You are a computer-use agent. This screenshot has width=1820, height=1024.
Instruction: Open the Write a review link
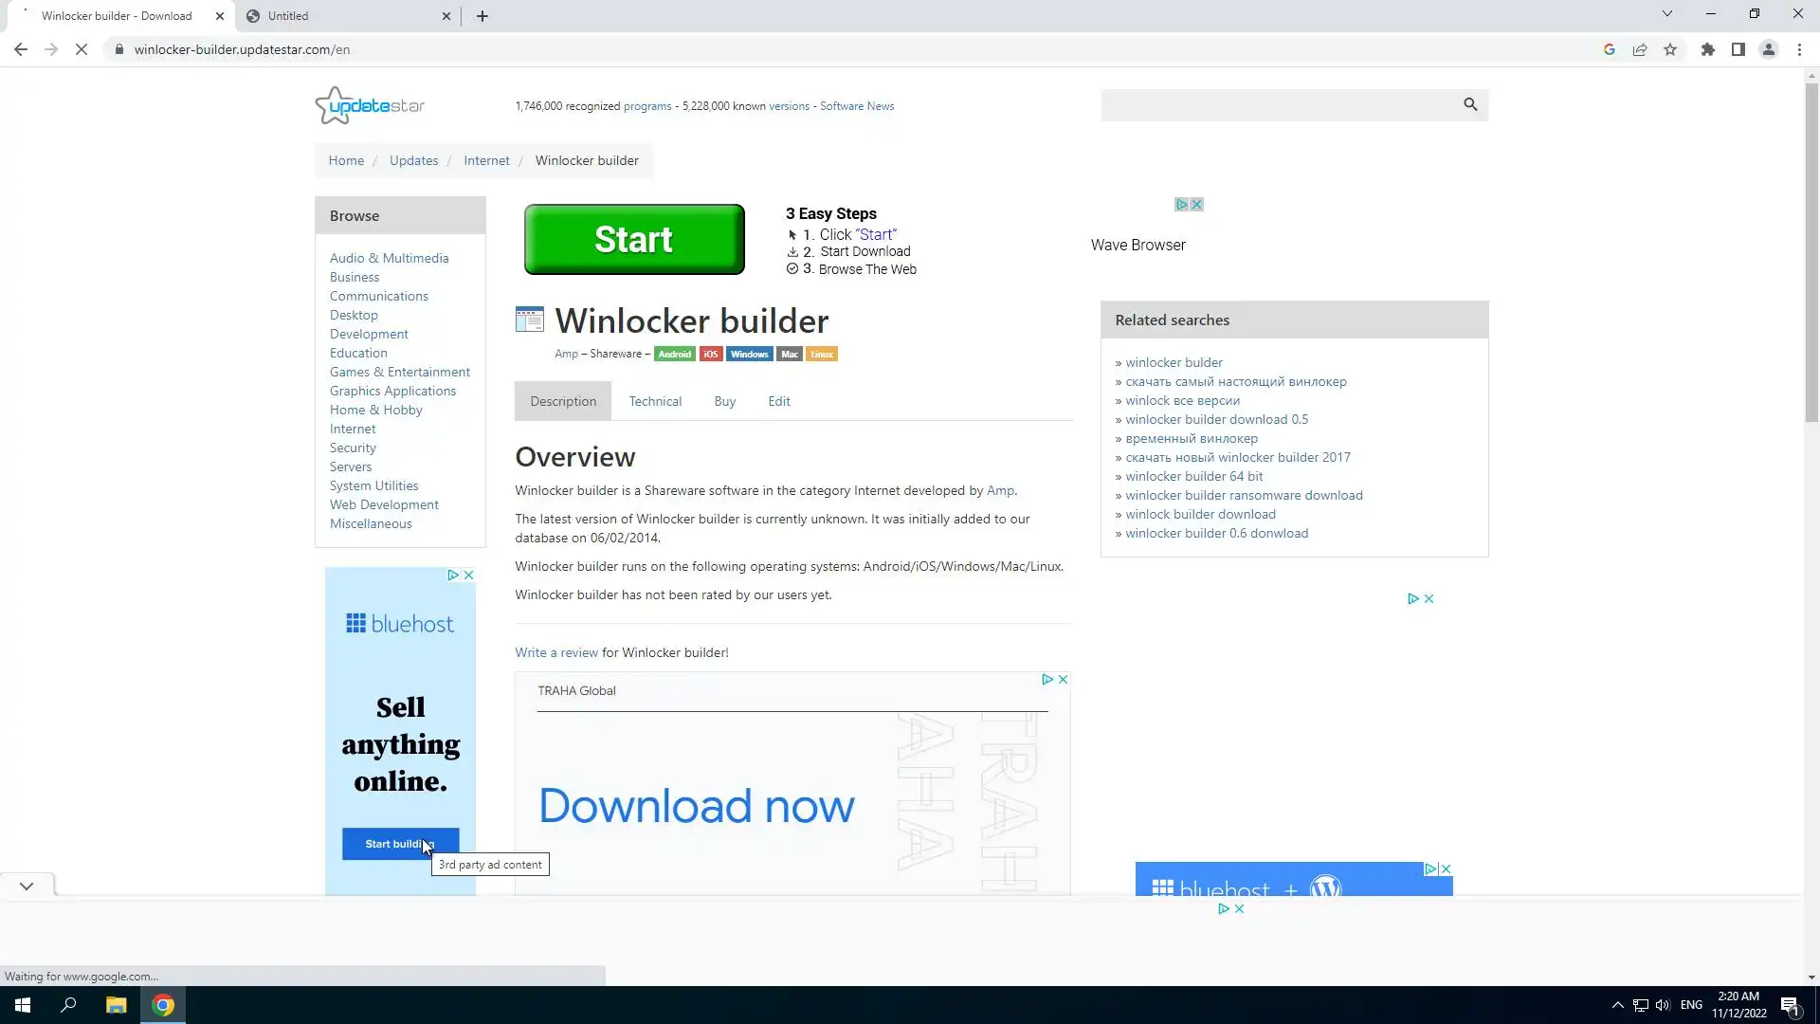pyautogui.click(x=556, y=652)
